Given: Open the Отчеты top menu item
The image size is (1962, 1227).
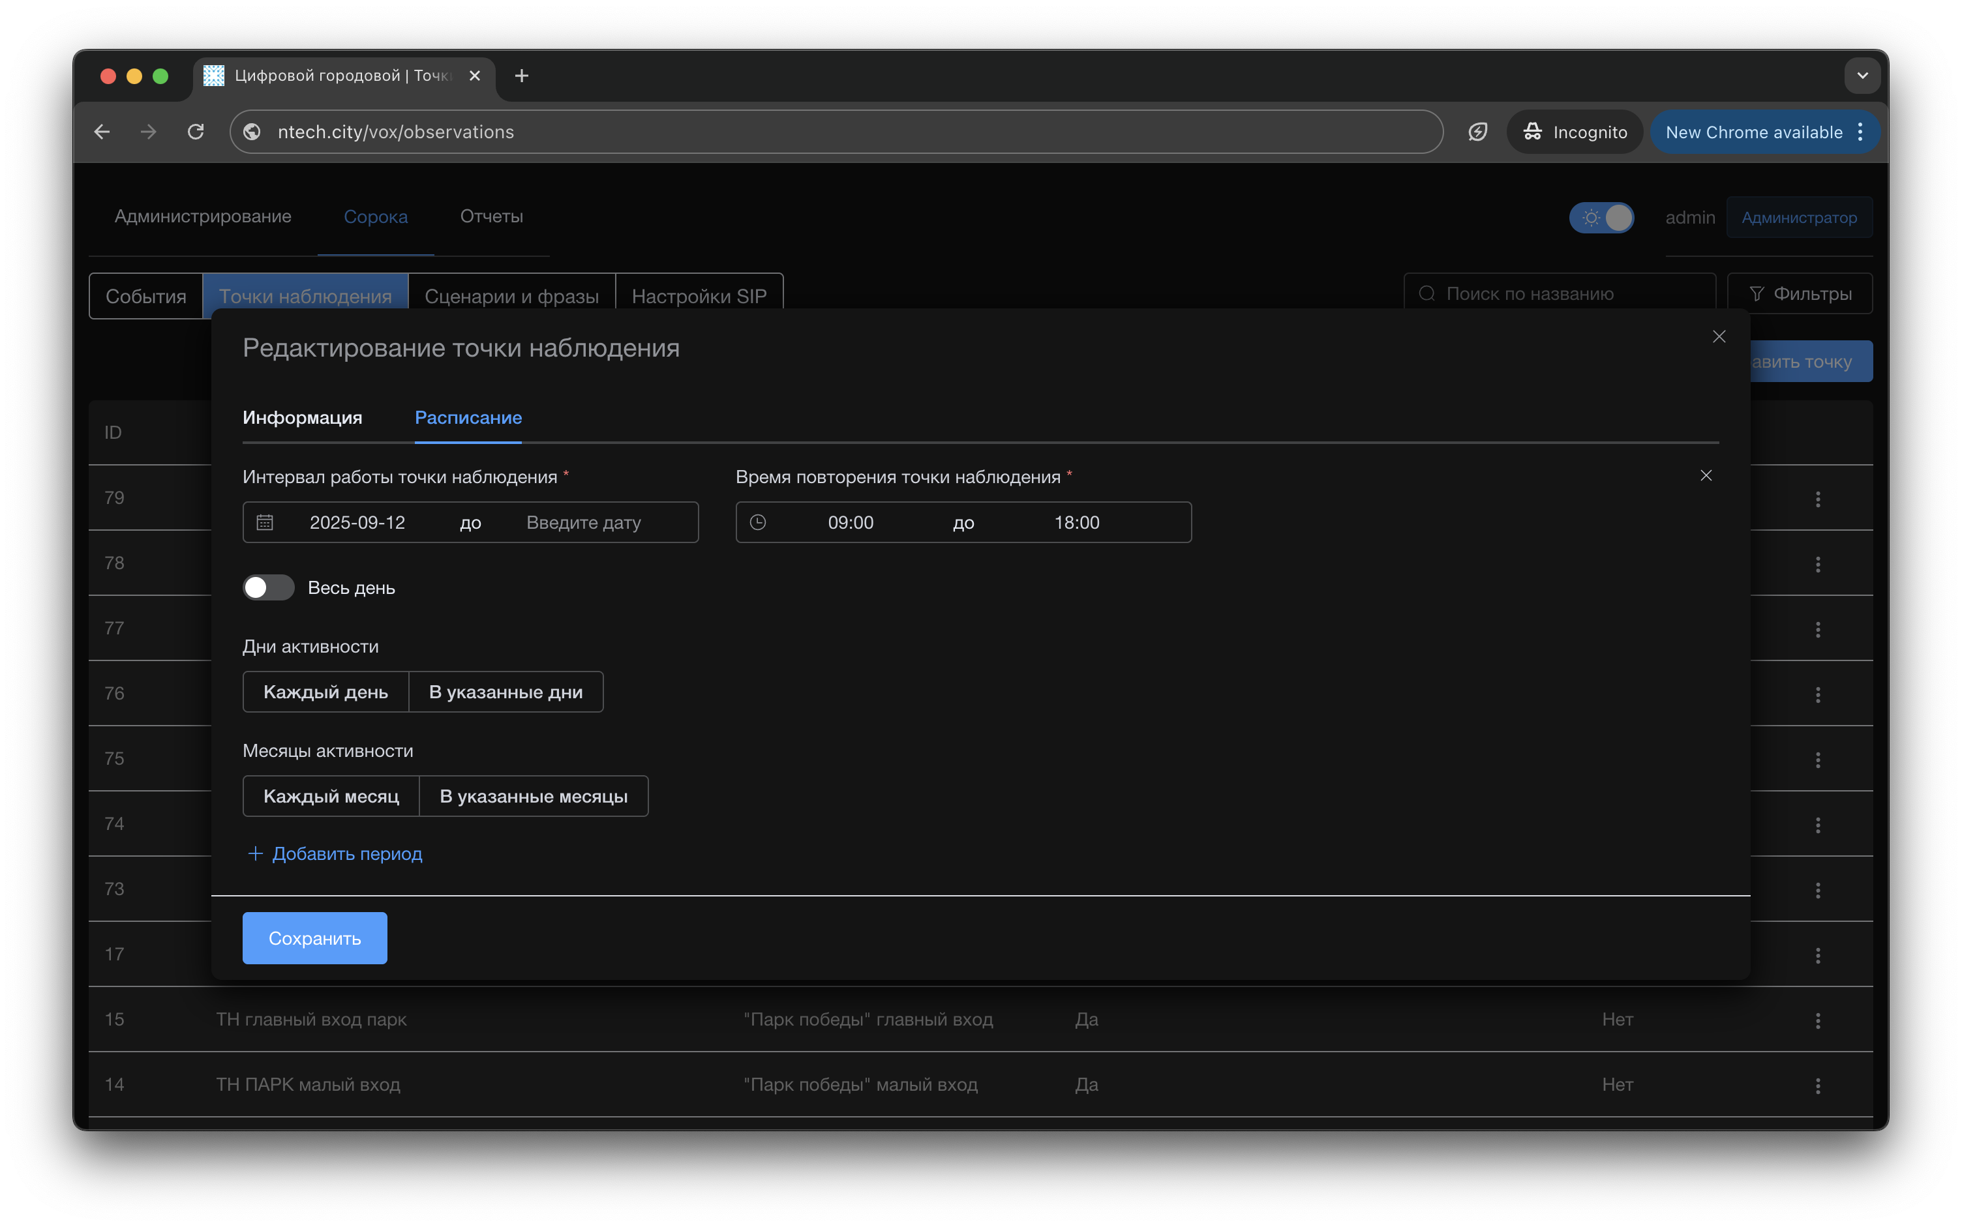Looking at the screenshot, I should pyautogui.click(x=491, y=216).
